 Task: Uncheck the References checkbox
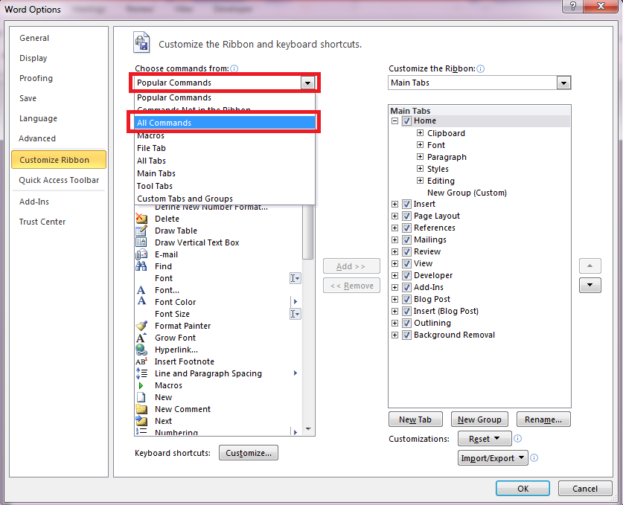pyautogui.click(x=406, y=228)
